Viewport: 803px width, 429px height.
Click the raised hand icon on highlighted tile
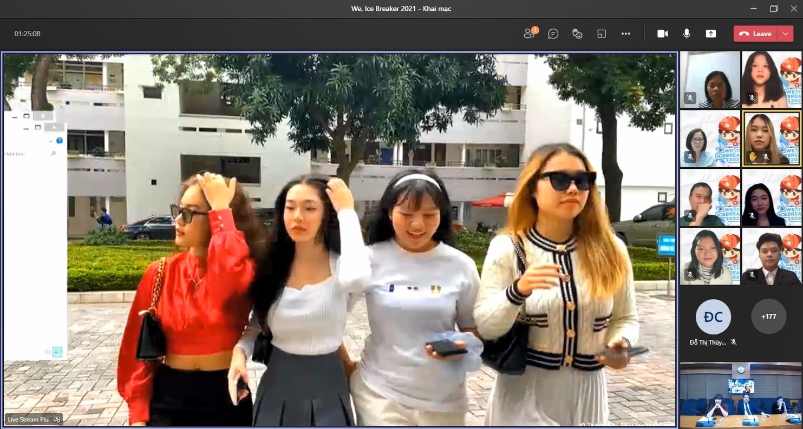(753, 157)
